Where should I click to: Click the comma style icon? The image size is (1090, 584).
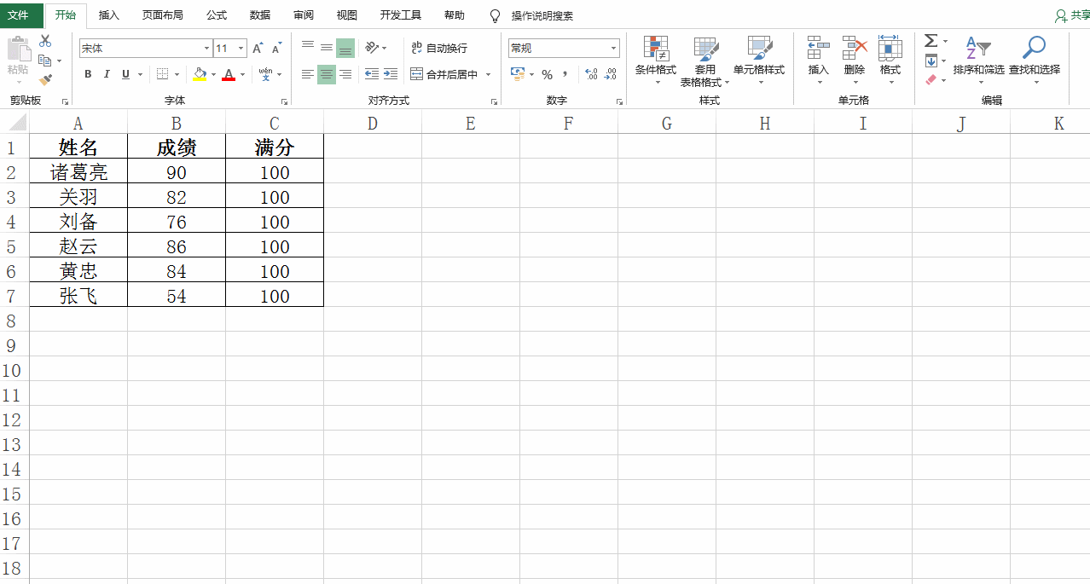point(565,75)
